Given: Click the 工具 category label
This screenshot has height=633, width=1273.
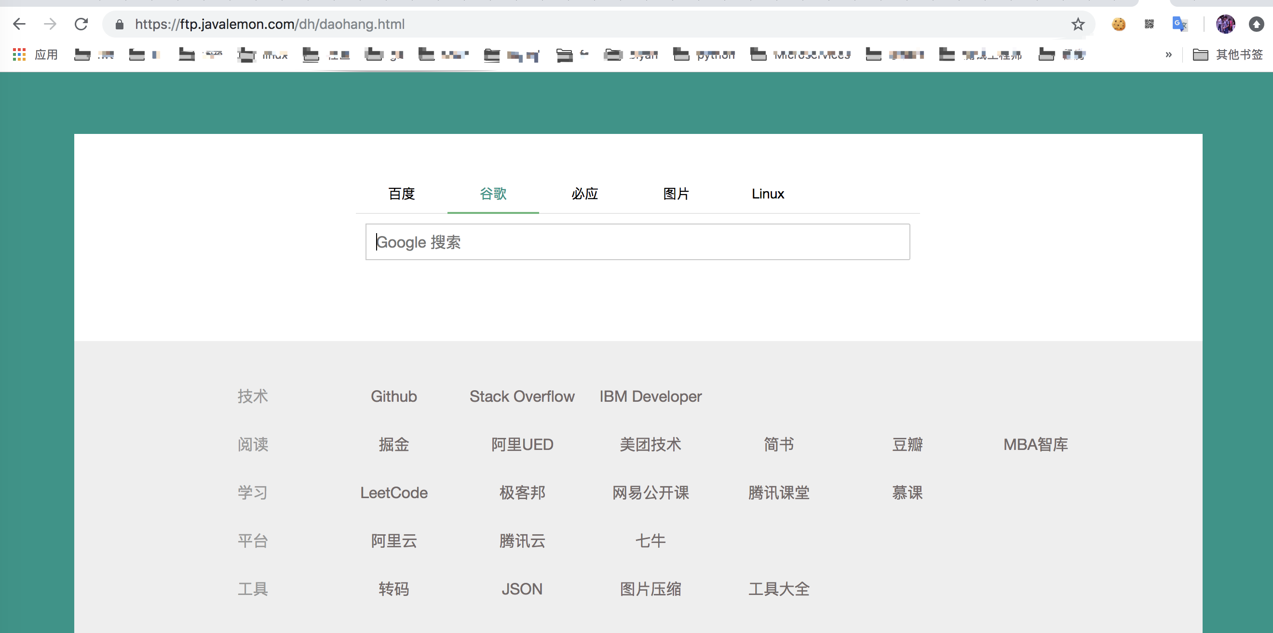Looking at the screenshot, I should click(253, 589).
